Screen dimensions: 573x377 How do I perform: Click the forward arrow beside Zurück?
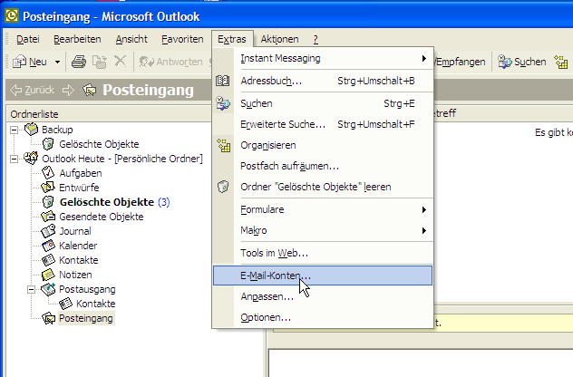pyautogui.click(x=68, y=90)
